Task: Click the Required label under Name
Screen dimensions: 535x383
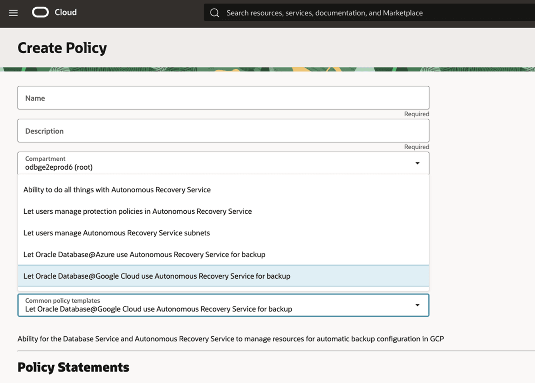Action: [x=416, y=114]
